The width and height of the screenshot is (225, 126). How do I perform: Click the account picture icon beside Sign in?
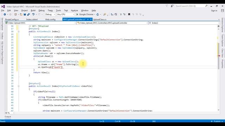pyautogui.click(x=223, y=10)
